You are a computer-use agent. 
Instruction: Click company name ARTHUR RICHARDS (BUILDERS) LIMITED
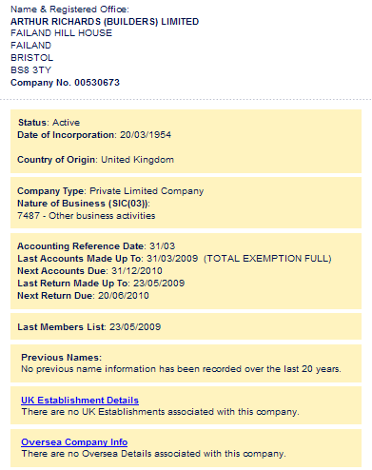click(x=105, y=22)
